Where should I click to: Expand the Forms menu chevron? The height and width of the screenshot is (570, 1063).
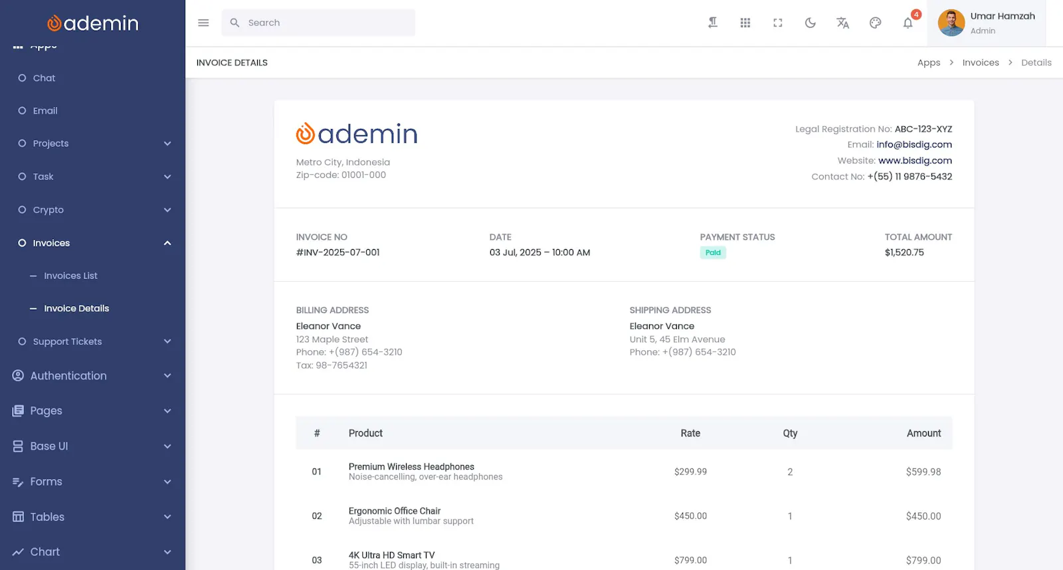point(167,482)
